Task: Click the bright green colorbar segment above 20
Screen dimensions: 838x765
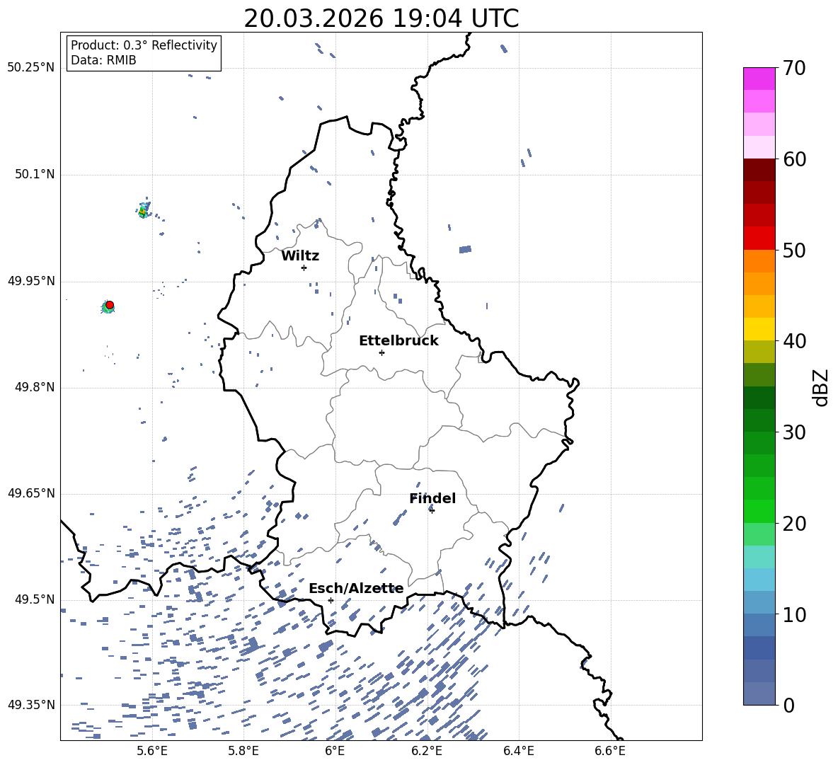Action: (759, 512)
